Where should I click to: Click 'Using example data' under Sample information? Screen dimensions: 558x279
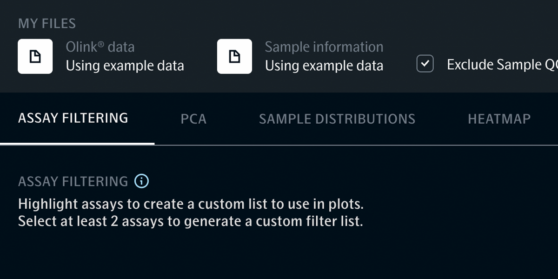[x=324, y=66]
